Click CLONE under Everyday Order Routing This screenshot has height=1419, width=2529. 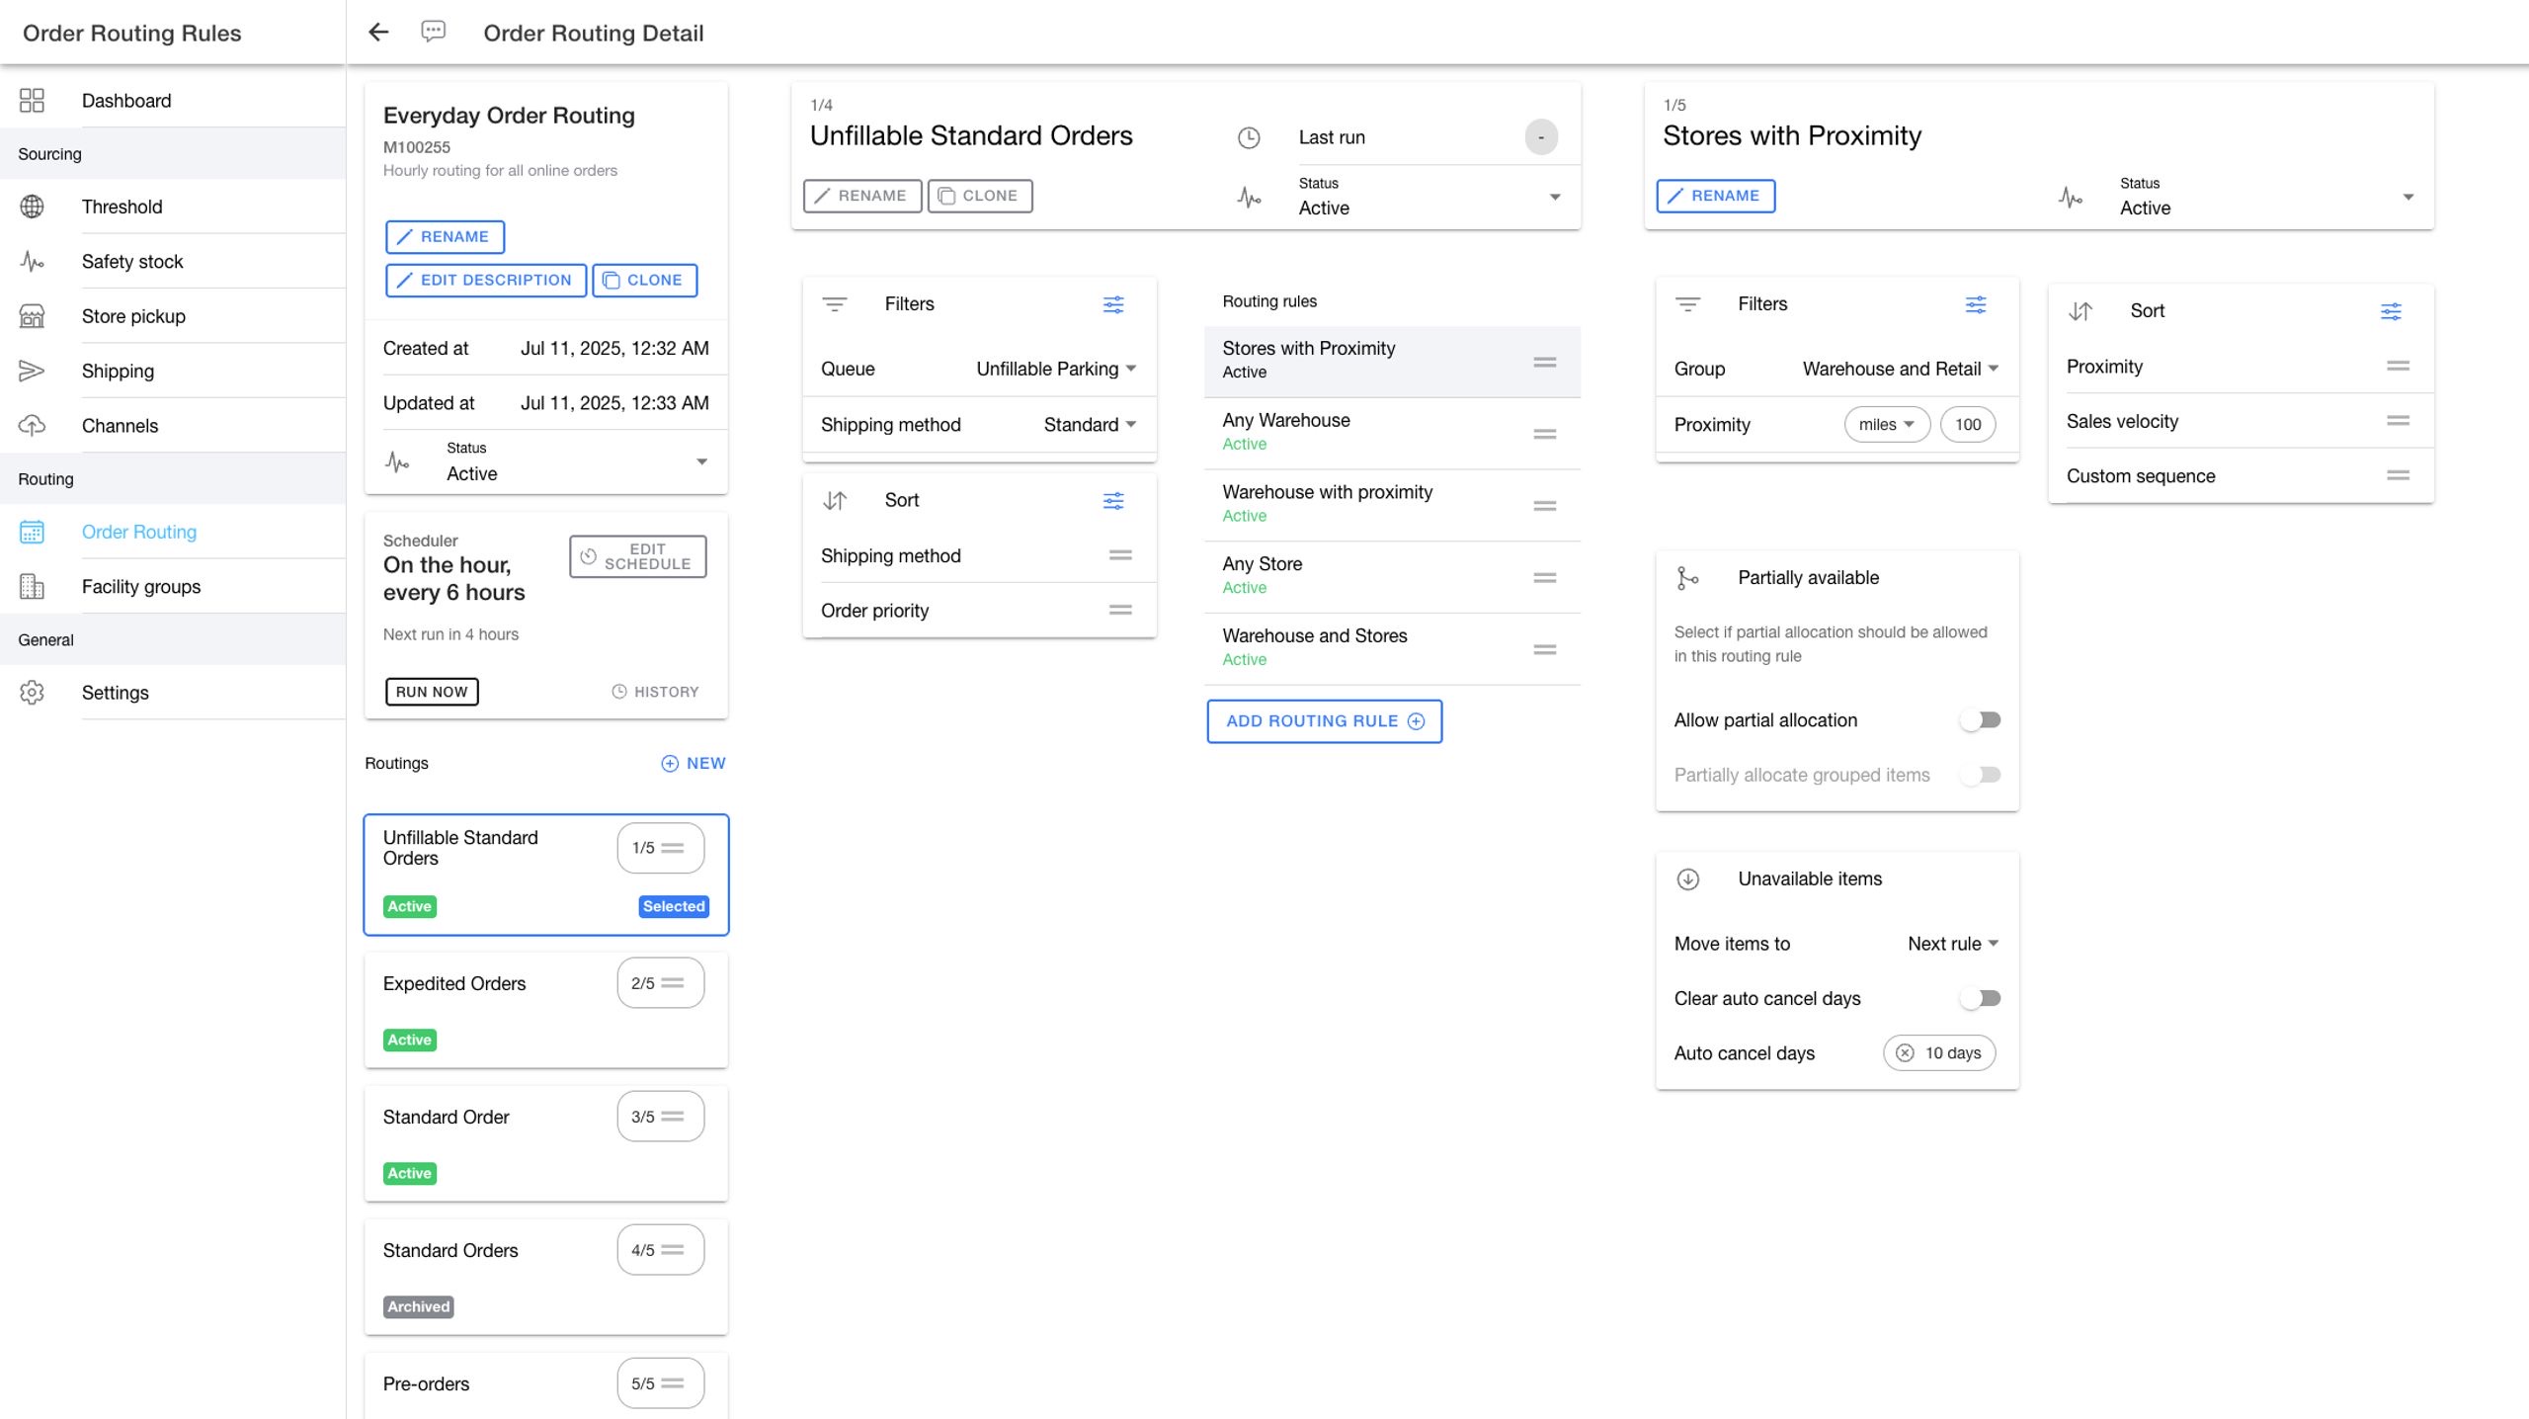(644, 281)
